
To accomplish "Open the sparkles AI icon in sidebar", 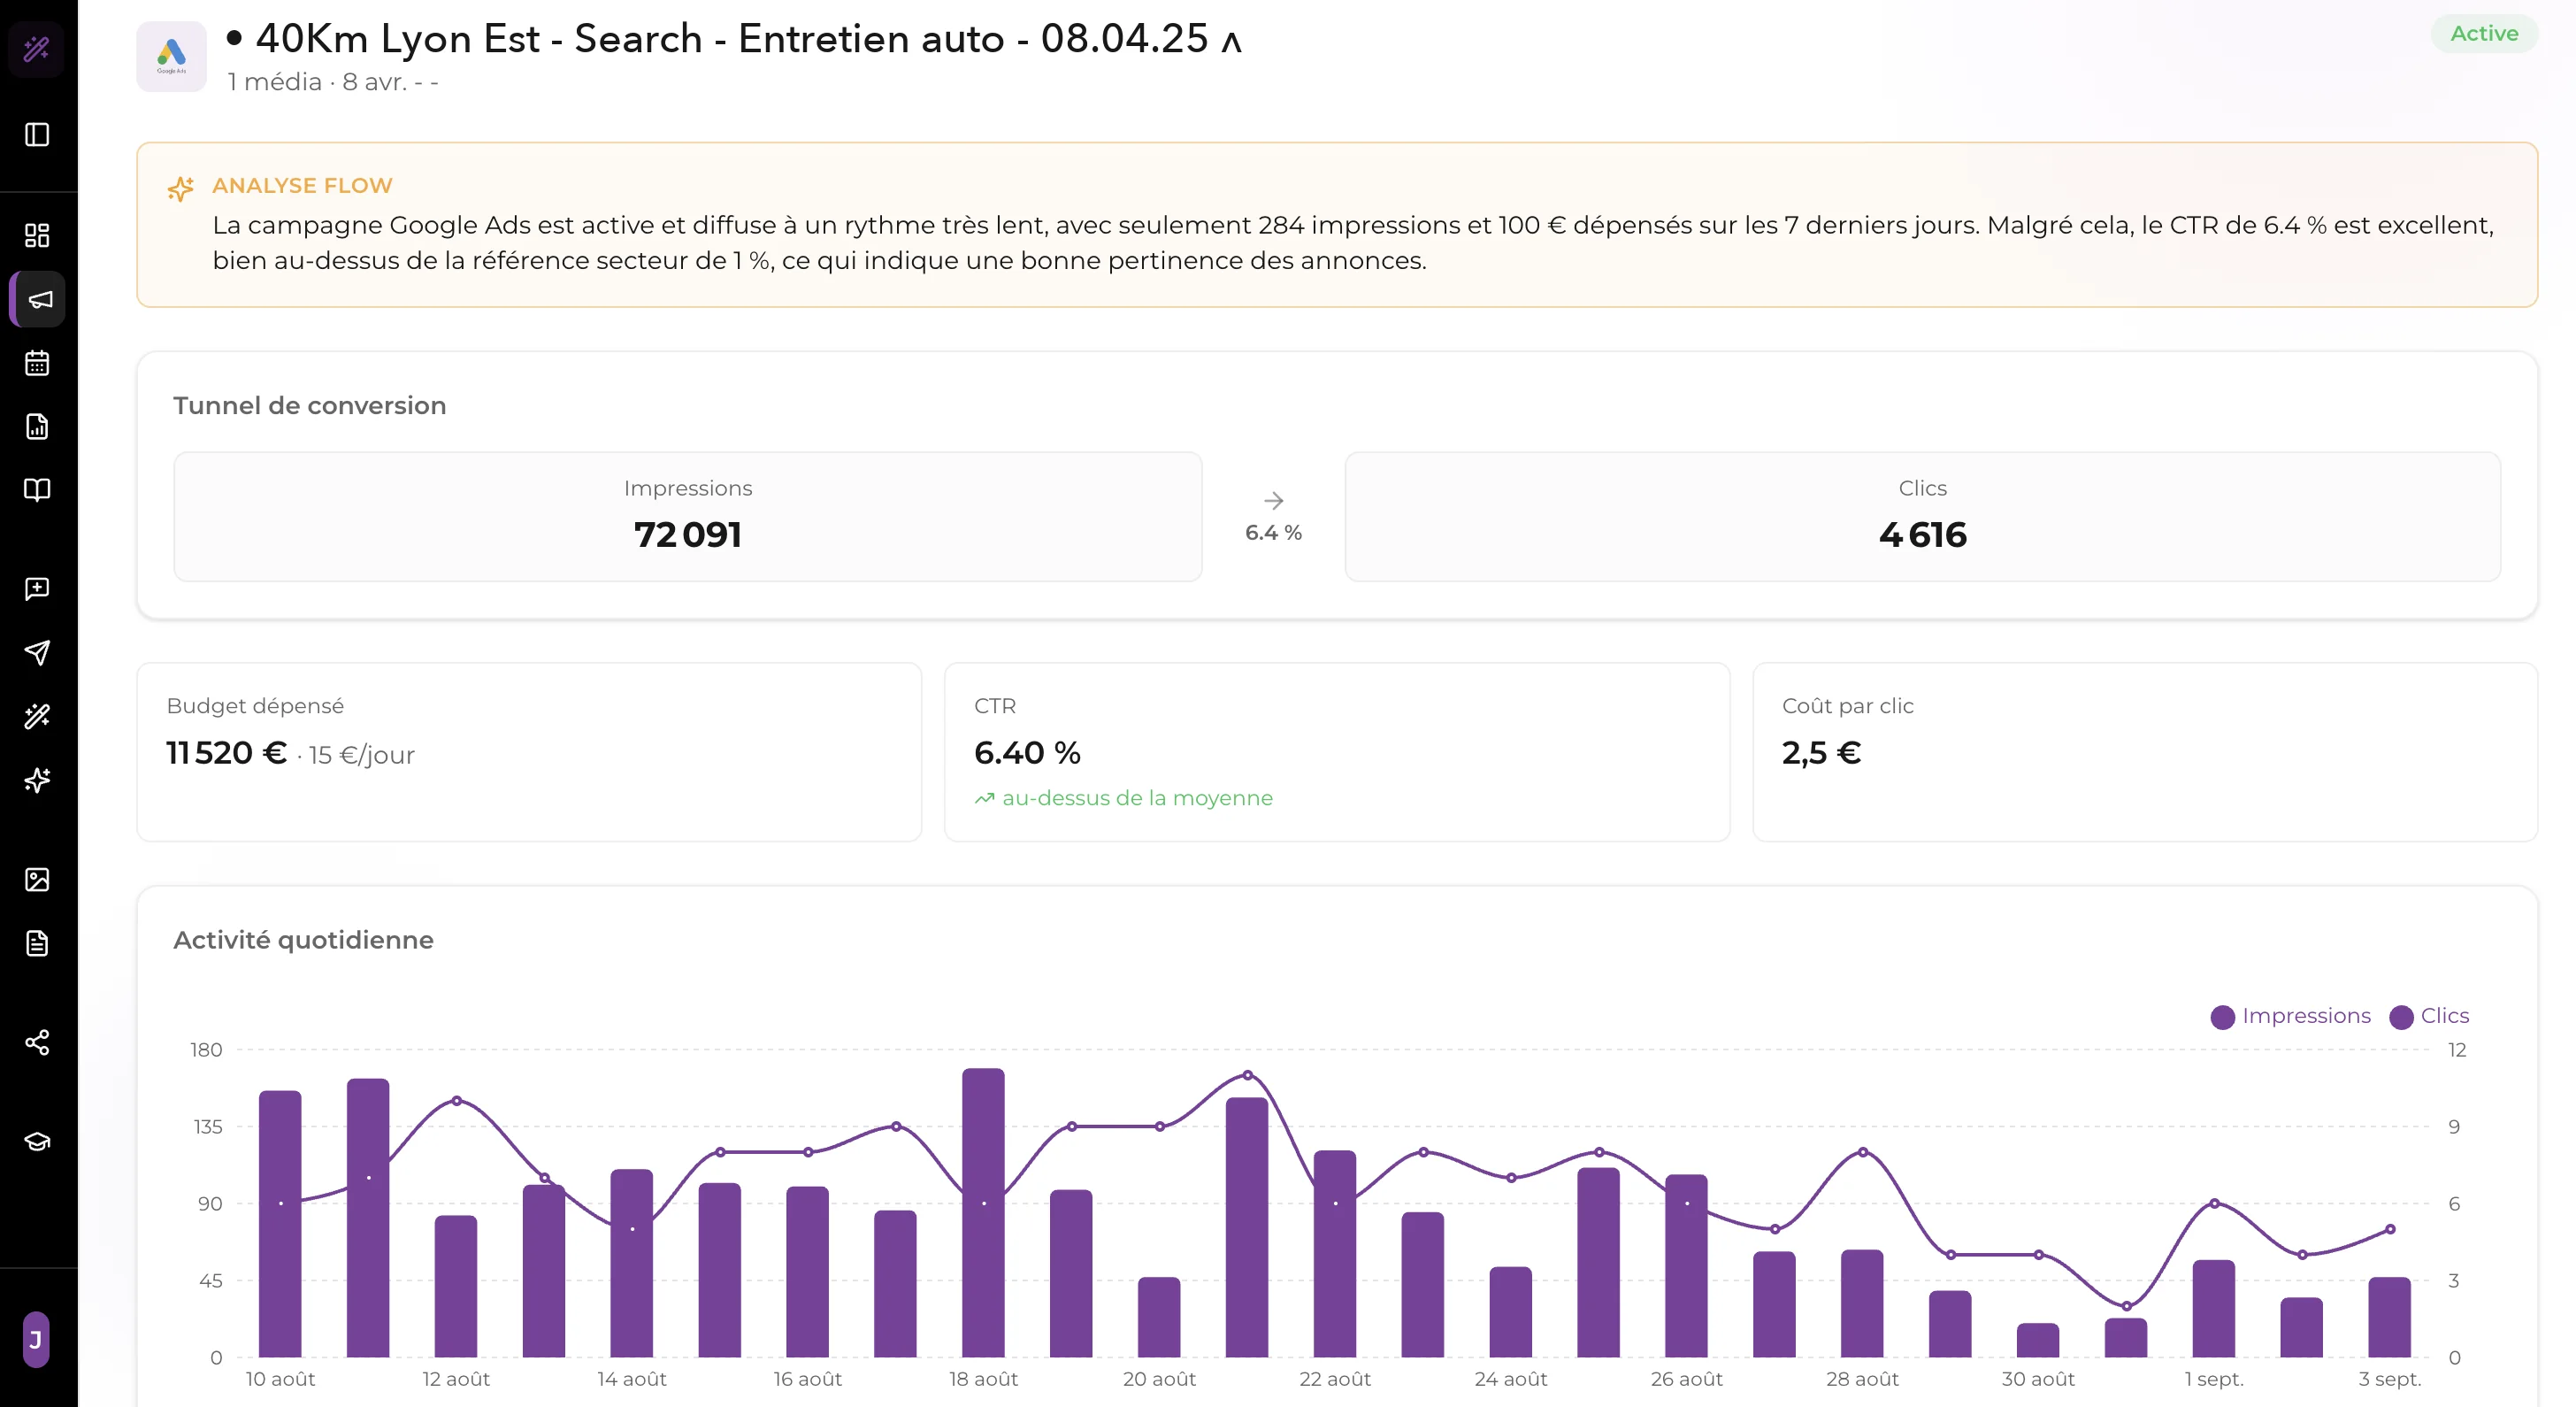I will click(37, 780).
